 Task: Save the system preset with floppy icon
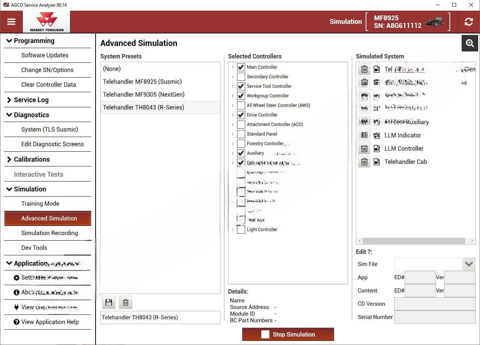(109, 302)
